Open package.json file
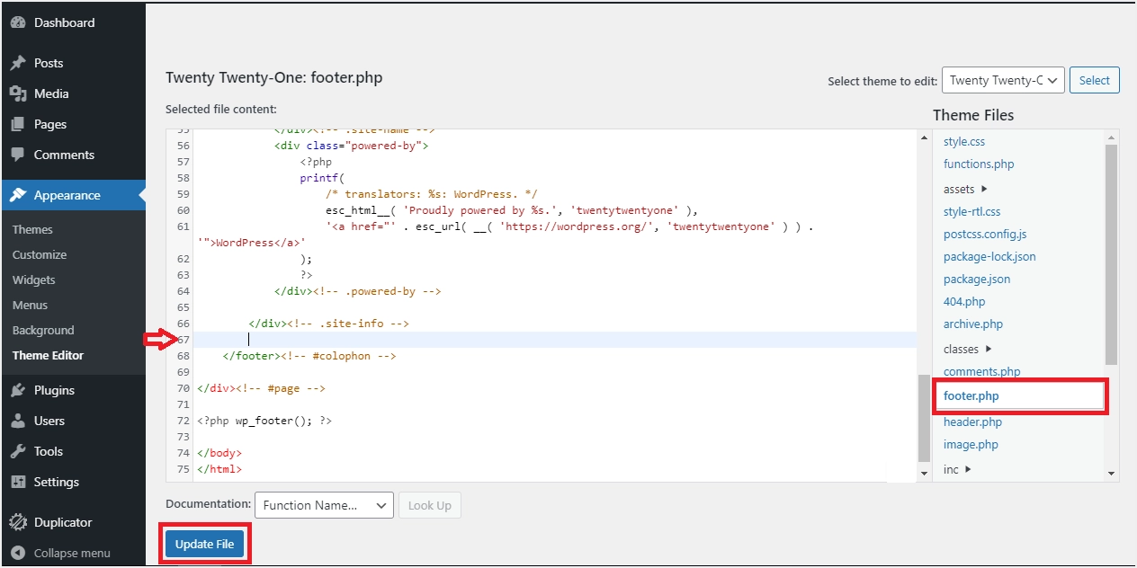Screen dimensions: 1137x568 [977, 279]
